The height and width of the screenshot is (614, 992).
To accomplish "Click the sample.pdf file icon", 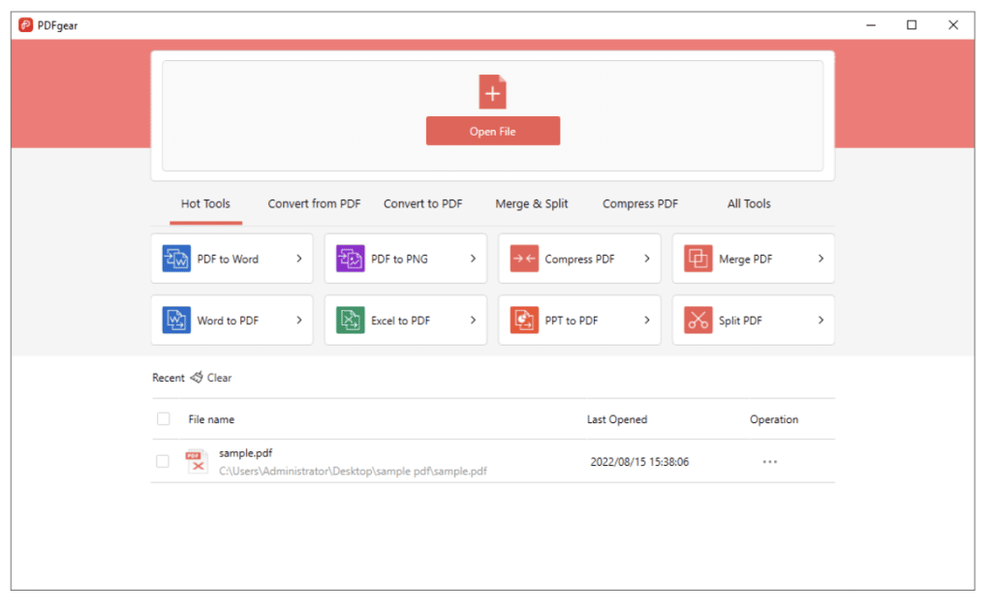I will click(196, 462).
